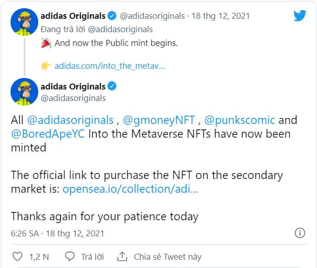Open the adidas.com/into_the_metav… link
The image size is (317, 268).
pos(109,66)
